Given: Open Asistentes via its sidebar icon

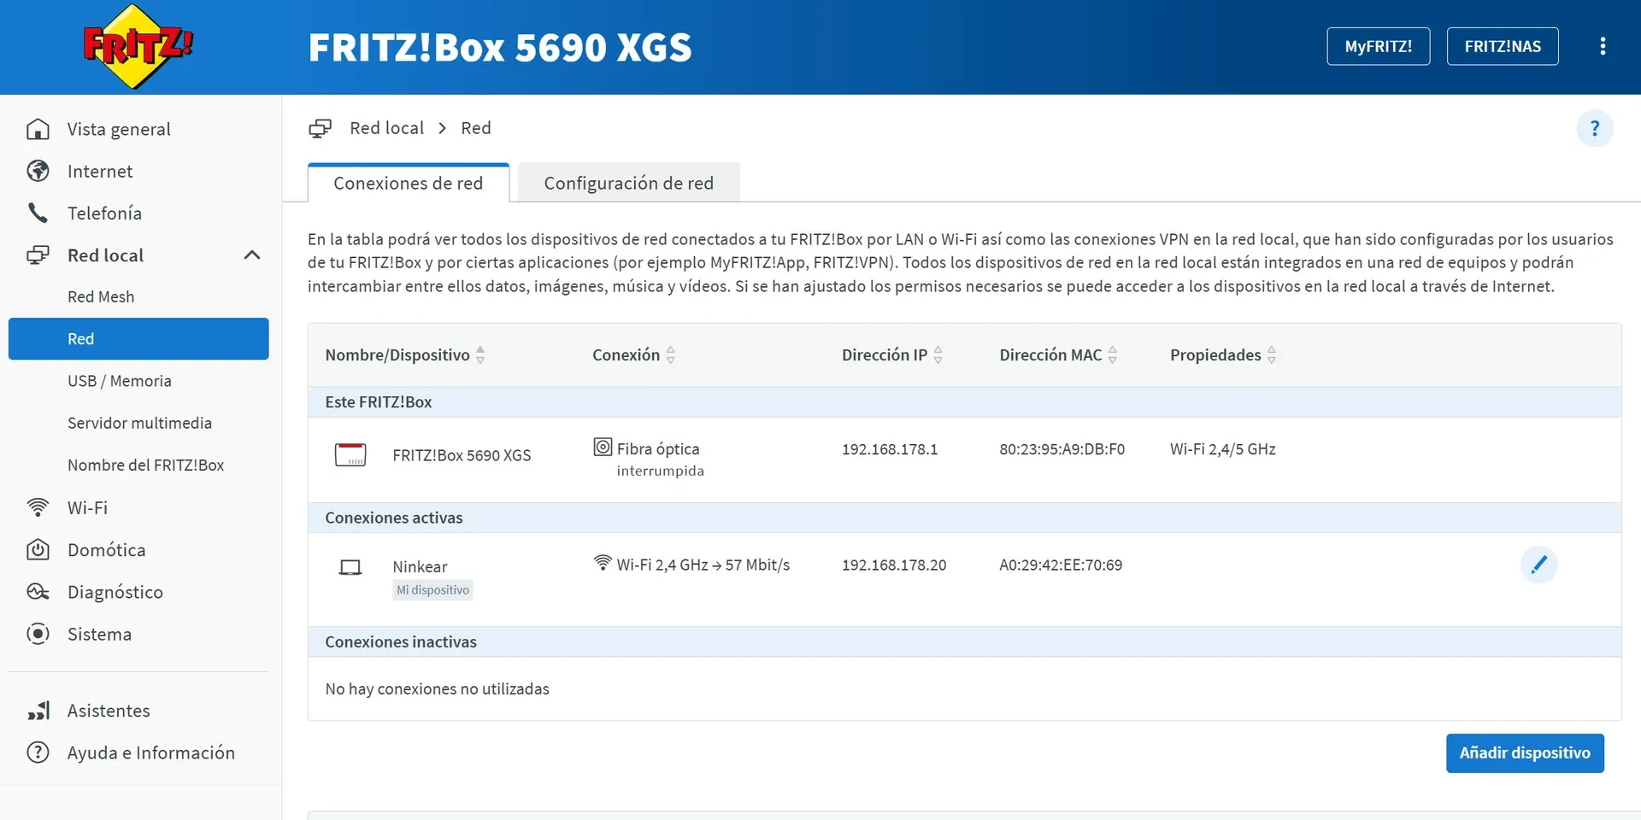Looking at the screenshot, I should tap(38, 710).
